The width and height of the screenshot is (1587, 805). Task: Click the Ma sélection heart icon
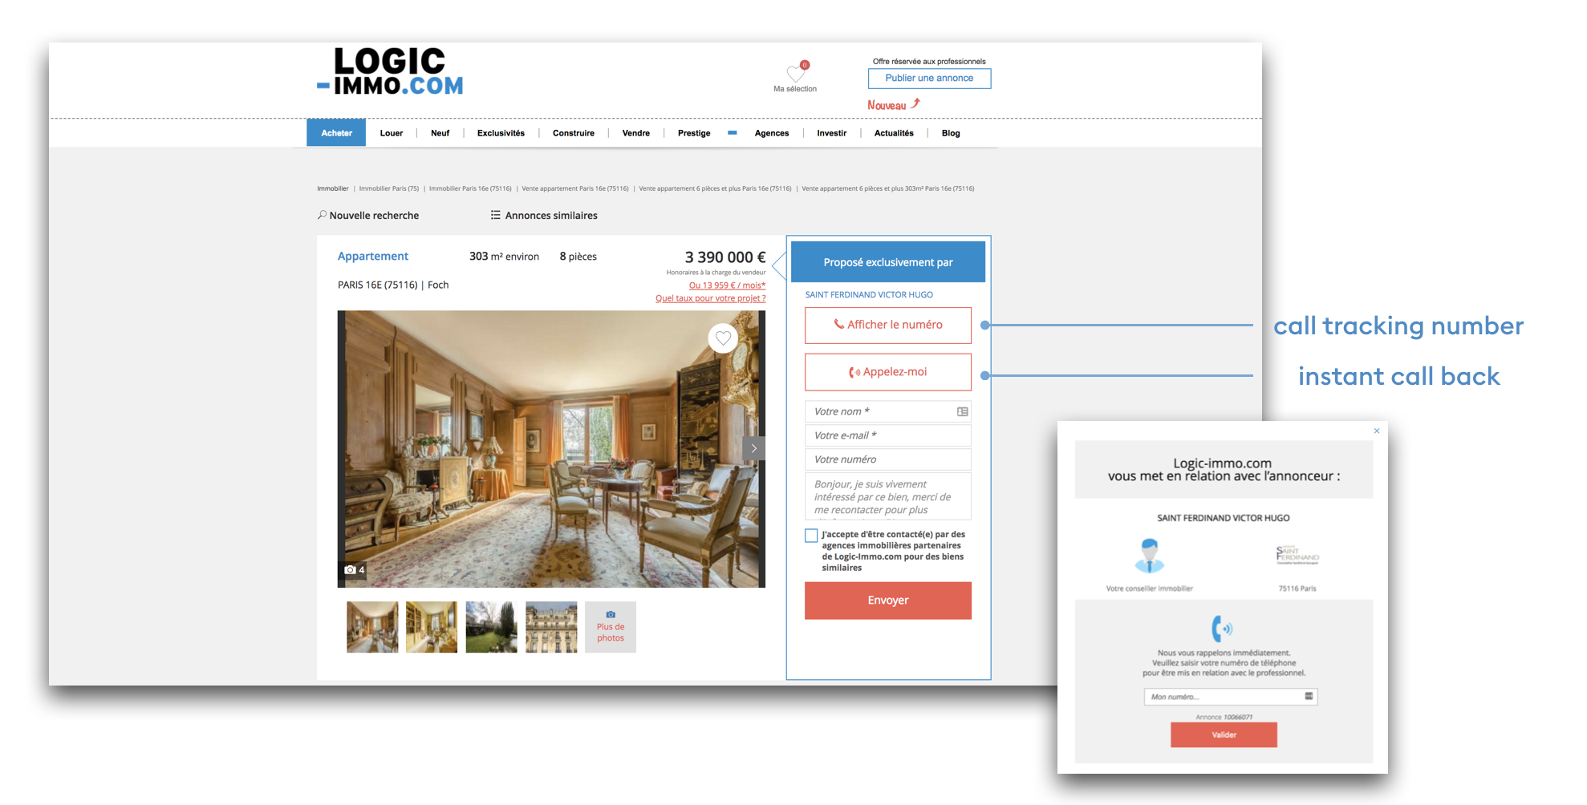pyautogui.click(x=795, y=74)
